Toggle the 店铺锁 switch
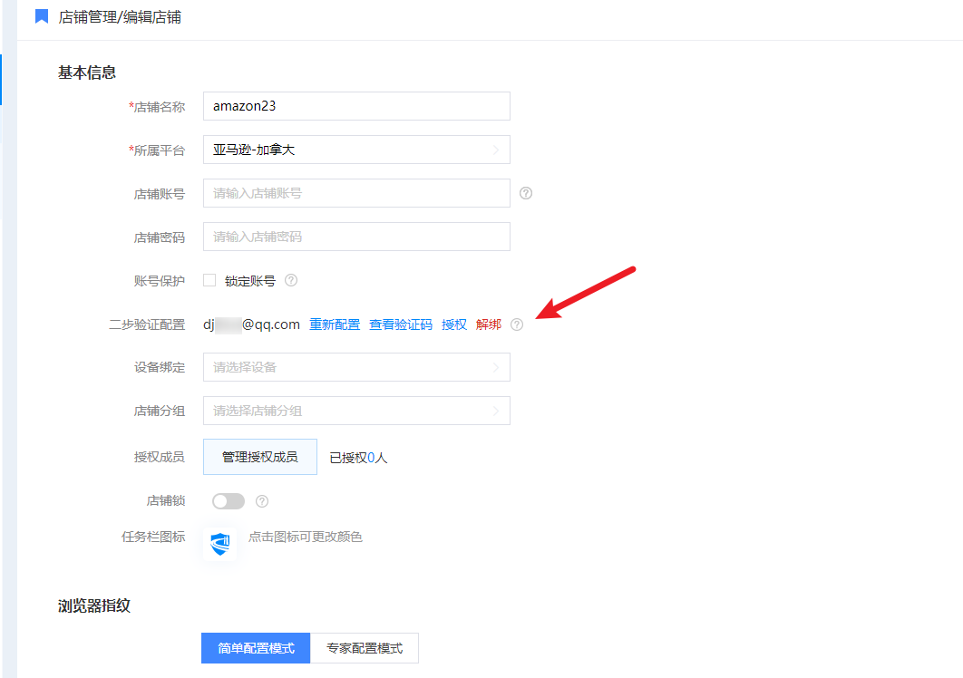The width and height of the screenshot is (963, 678). 229,501
